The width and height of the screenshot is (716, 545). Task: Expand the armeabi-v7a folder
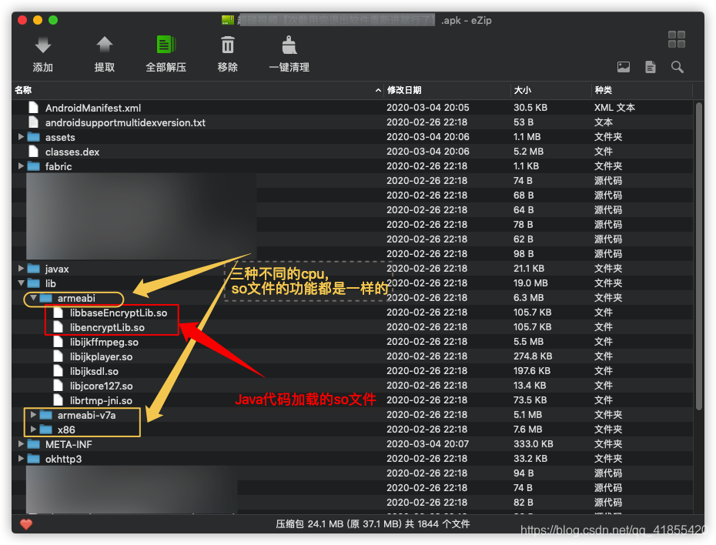click(x=33, y=414)
